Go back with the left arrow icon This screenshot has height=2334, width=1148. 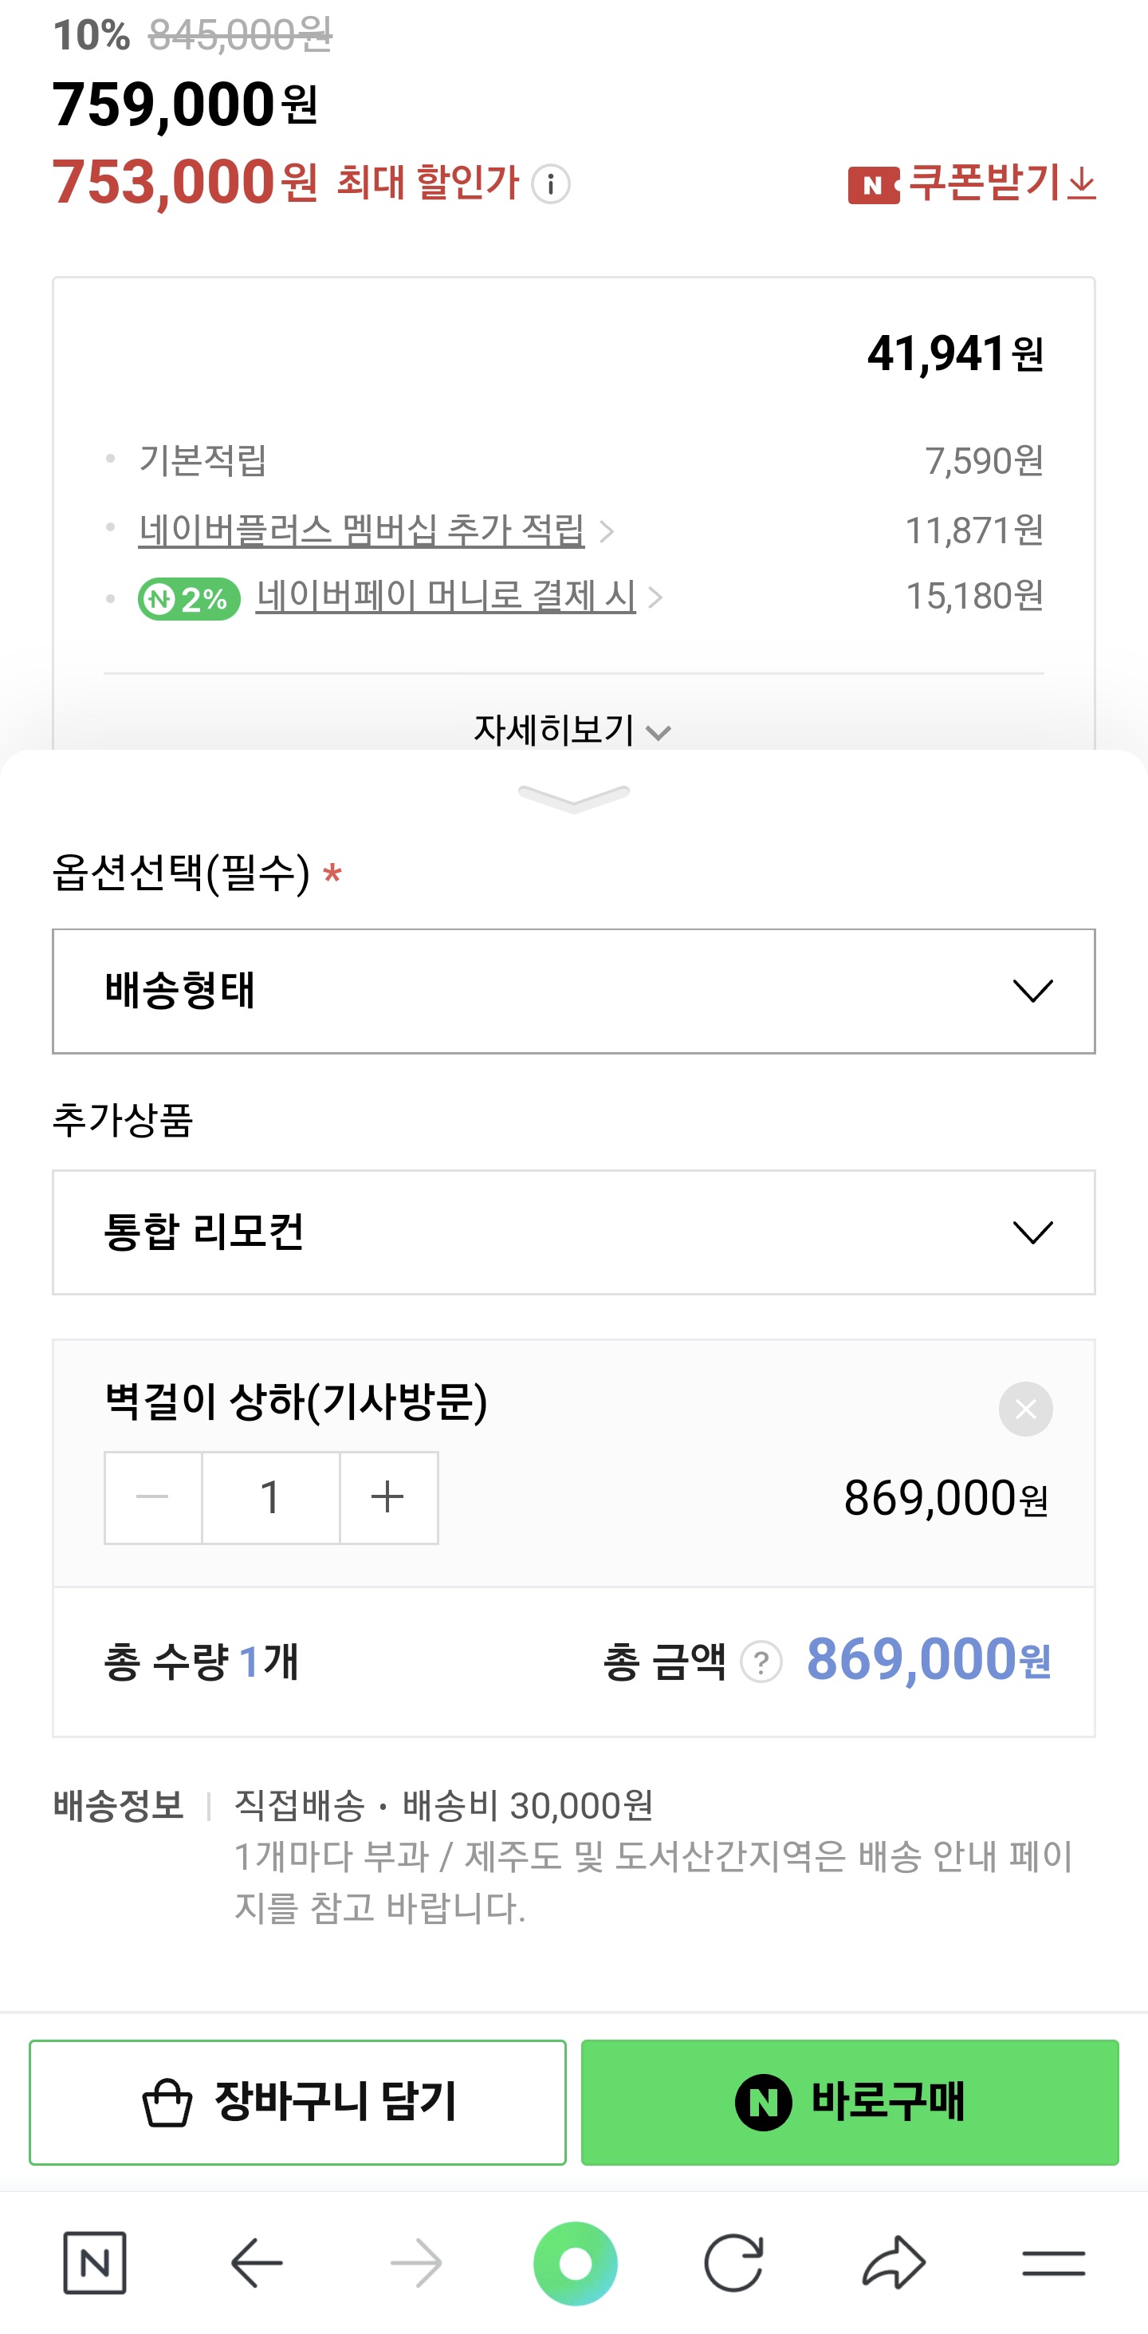[256, 2262]
